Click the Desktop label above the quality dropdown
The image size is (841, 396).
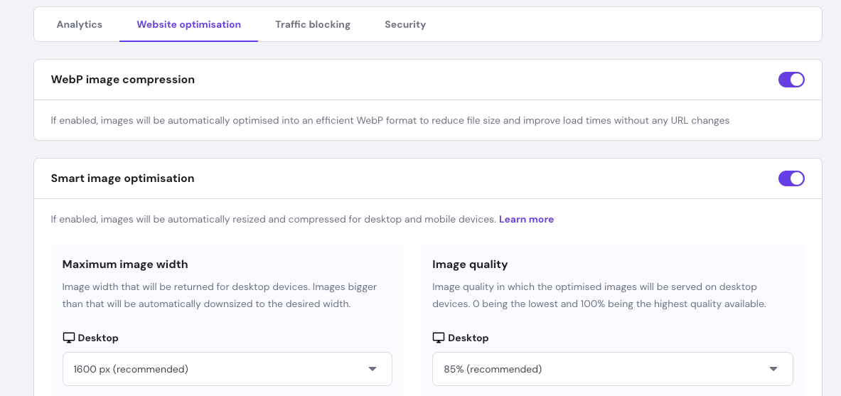click(468, 338)
